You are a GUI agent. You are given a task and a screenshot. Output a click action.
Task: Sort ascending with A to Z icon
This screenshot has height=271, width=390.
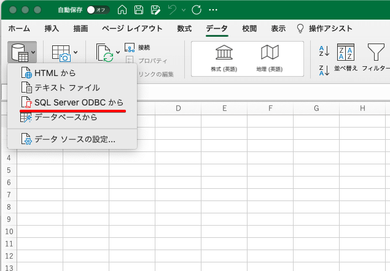(x=324, y=51)
